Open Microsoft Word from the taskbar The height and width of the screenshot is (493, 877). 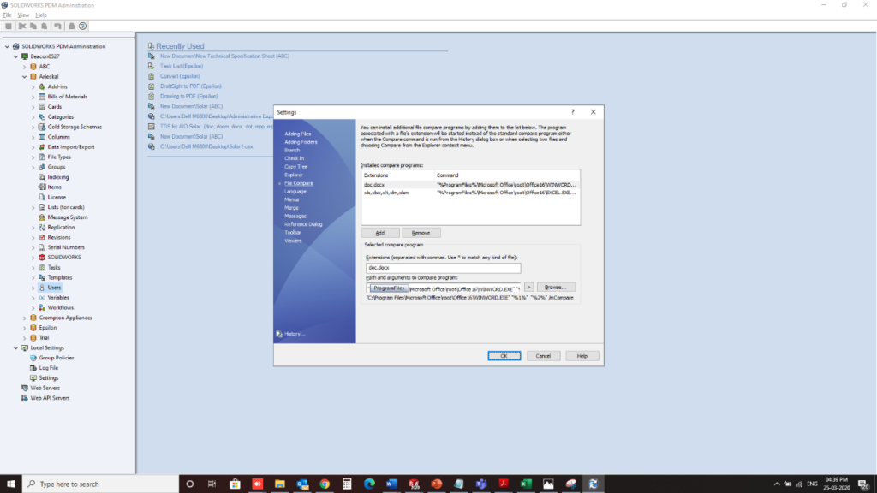[391, 484]
